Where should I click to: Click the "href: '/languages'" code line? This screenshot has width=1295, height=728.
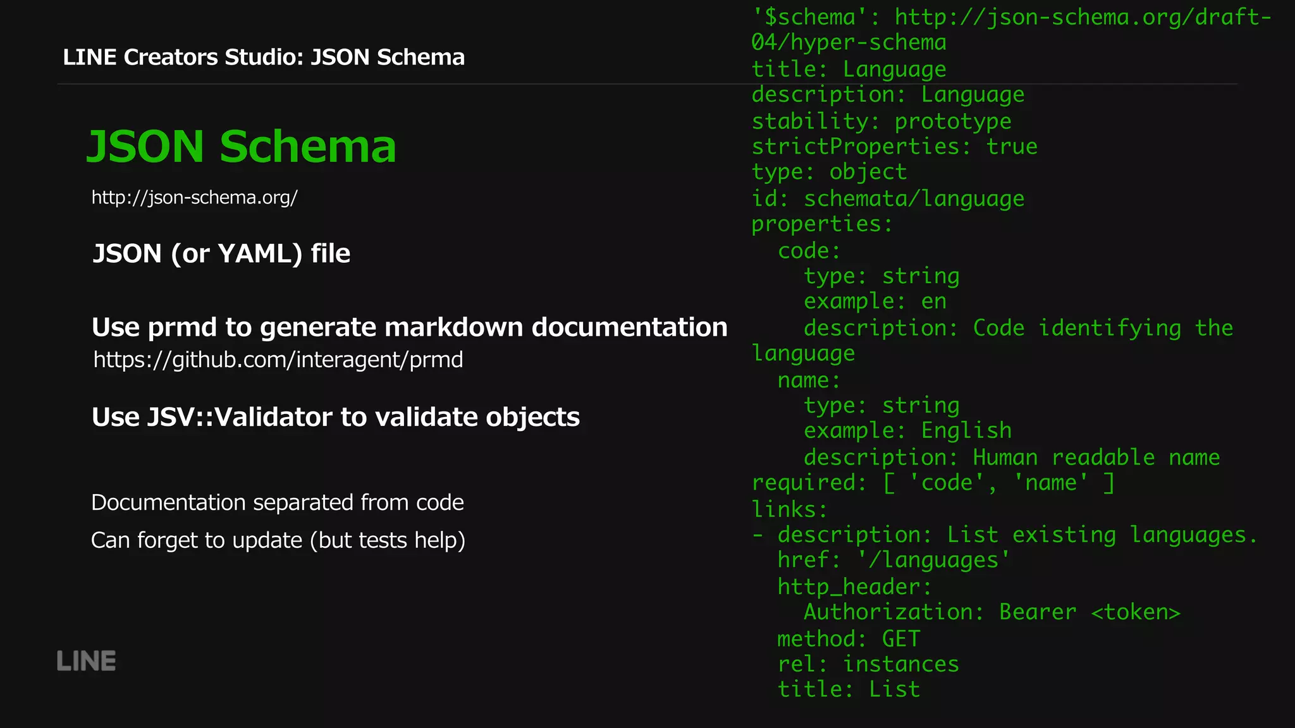click(x=894, y=561)
